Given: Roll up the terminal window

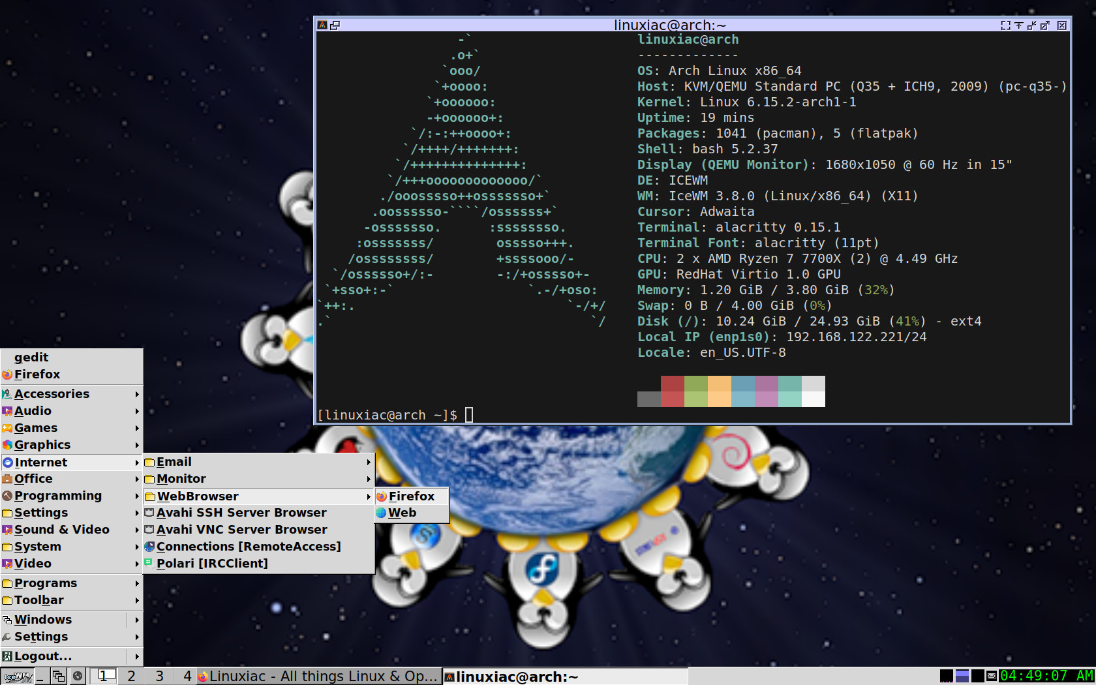Looking at the screenshot, I should (x=1018, y=25).
